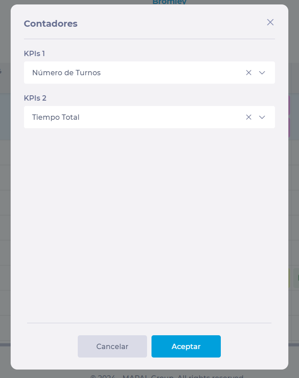The image size is (299, 378).
Task: Click the 'Contadores' dialog heading
Action: [x=51, y=24]
